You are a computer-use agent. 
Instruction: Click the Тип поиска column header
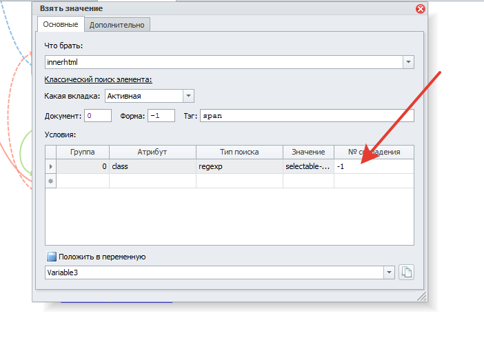coord(239,152)
